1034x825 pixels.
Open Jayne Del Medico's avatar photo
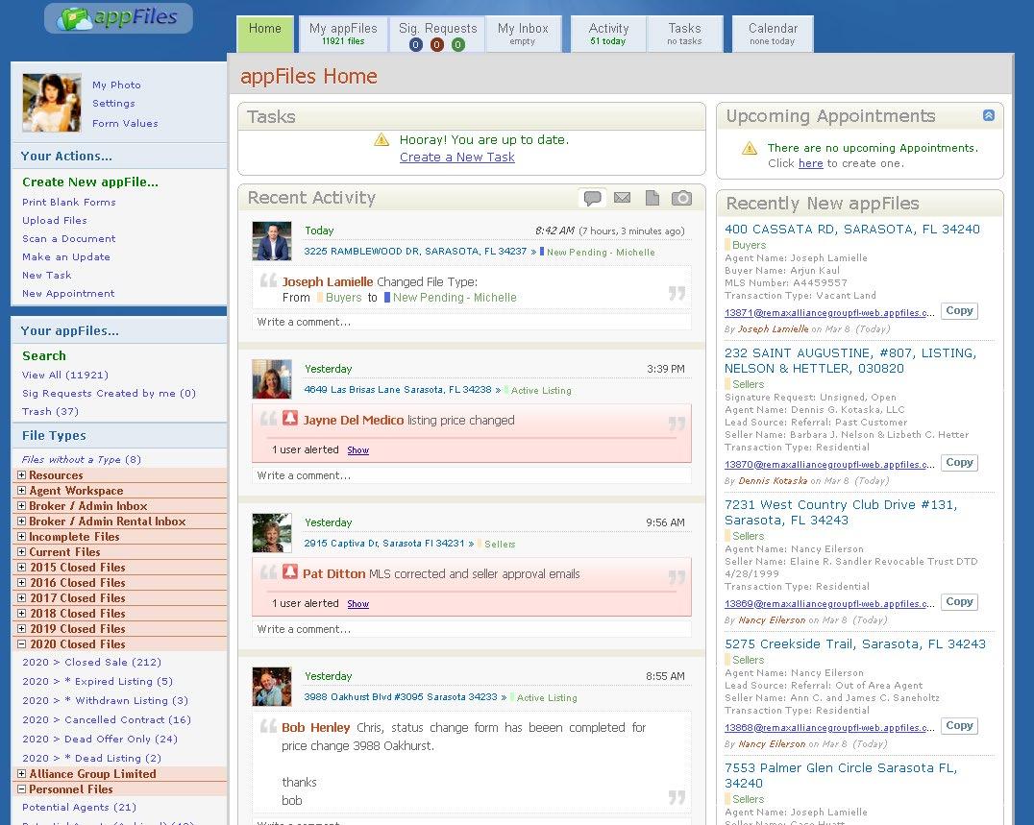(x=272, y=379)
